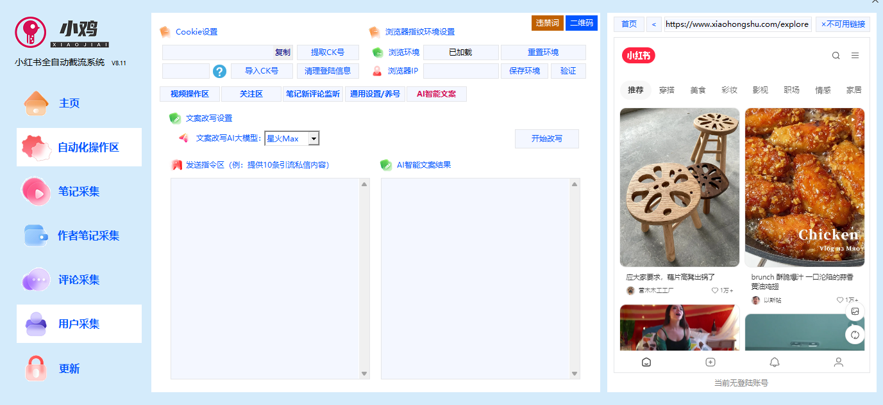Click the search magnifier on Xiaohongshu page

pos(836,56)
